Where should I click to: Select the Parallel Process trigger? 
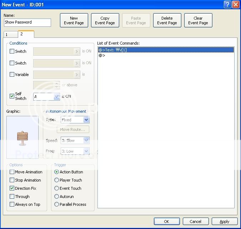[x=56, y=204]
